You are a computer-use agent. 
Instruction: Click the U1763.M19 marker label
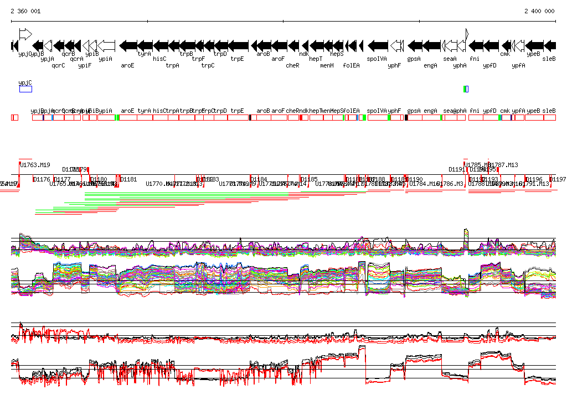coord(35,165)
